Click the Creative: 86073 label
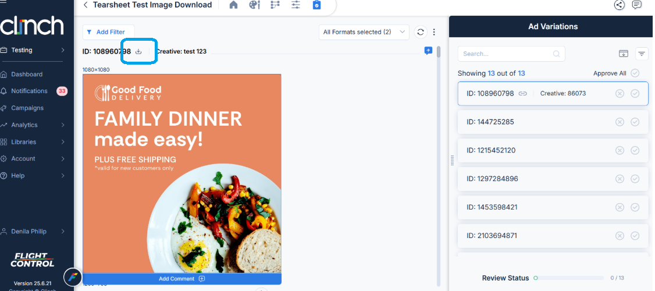655x291 pixels. 563,94
